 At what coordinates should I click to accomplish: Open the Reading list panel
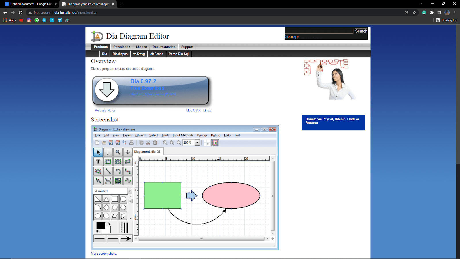(x=446, y=20)
